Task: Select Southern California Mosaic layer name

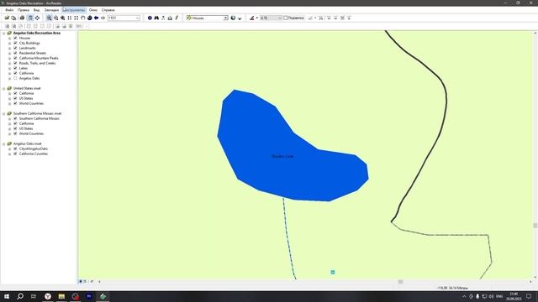Action: click(x=40, y=118)
